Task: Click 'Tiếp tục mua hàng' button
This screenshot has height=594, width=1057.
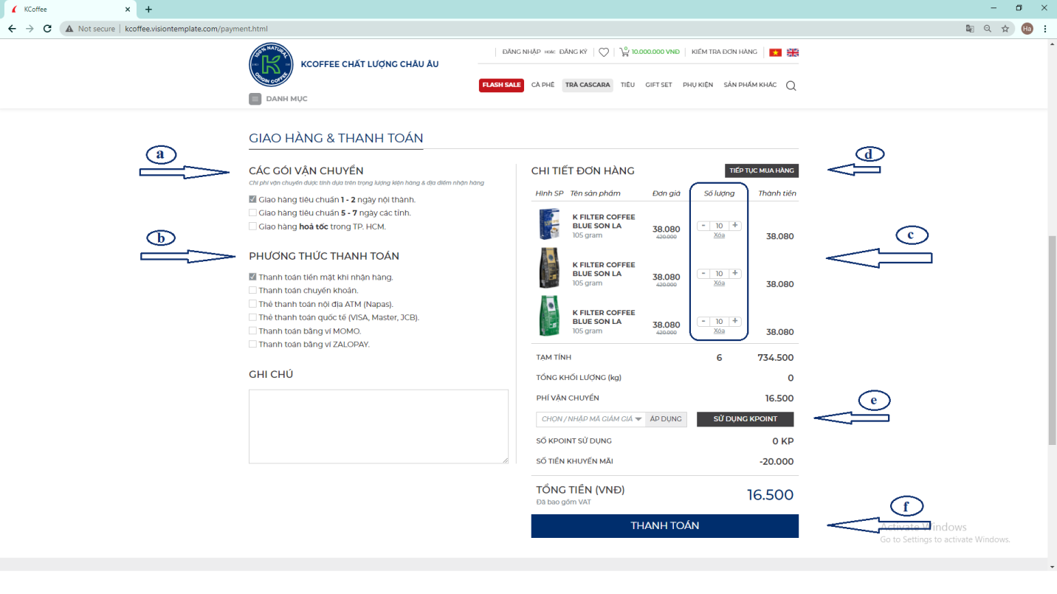Action: click(761, 170)
